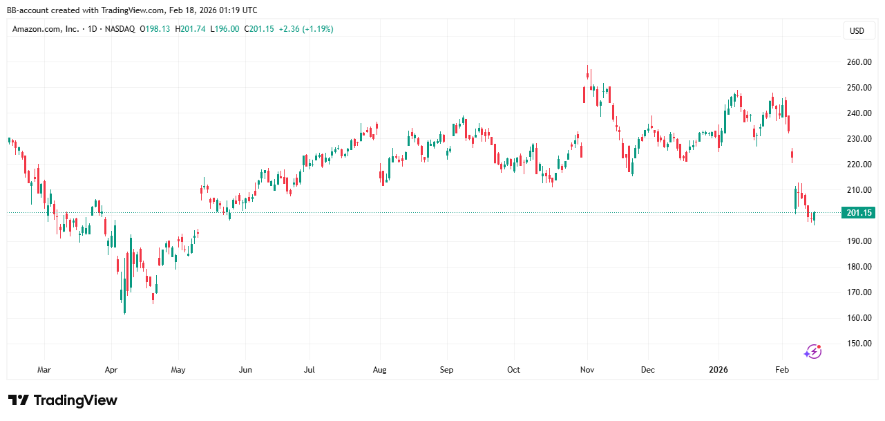Click the Nov label on time axis
The image size is (885, 421).
pos(588,370)
